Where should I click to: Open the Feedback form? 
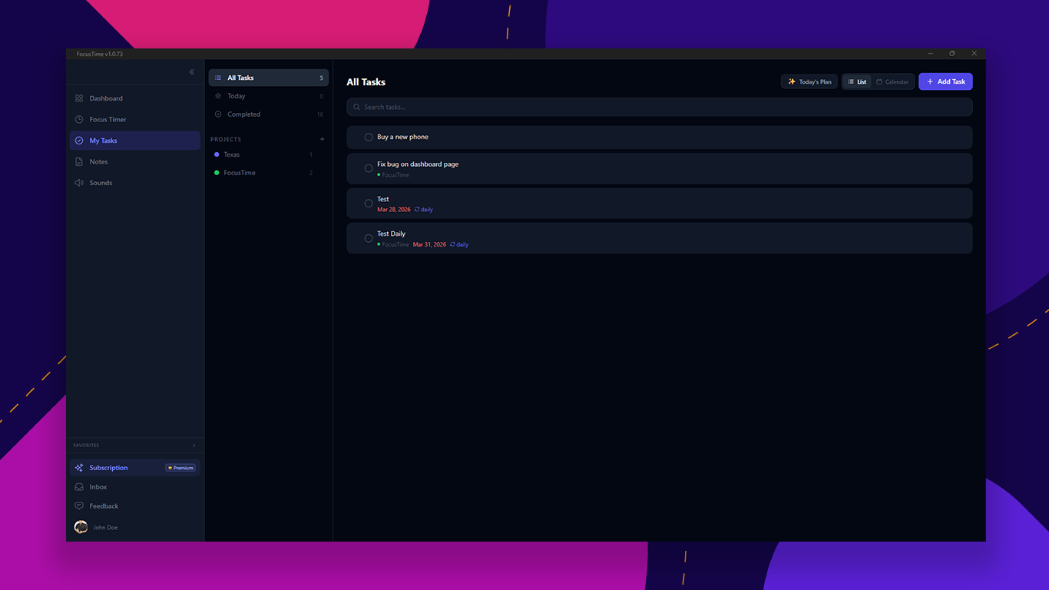point(134,506)
